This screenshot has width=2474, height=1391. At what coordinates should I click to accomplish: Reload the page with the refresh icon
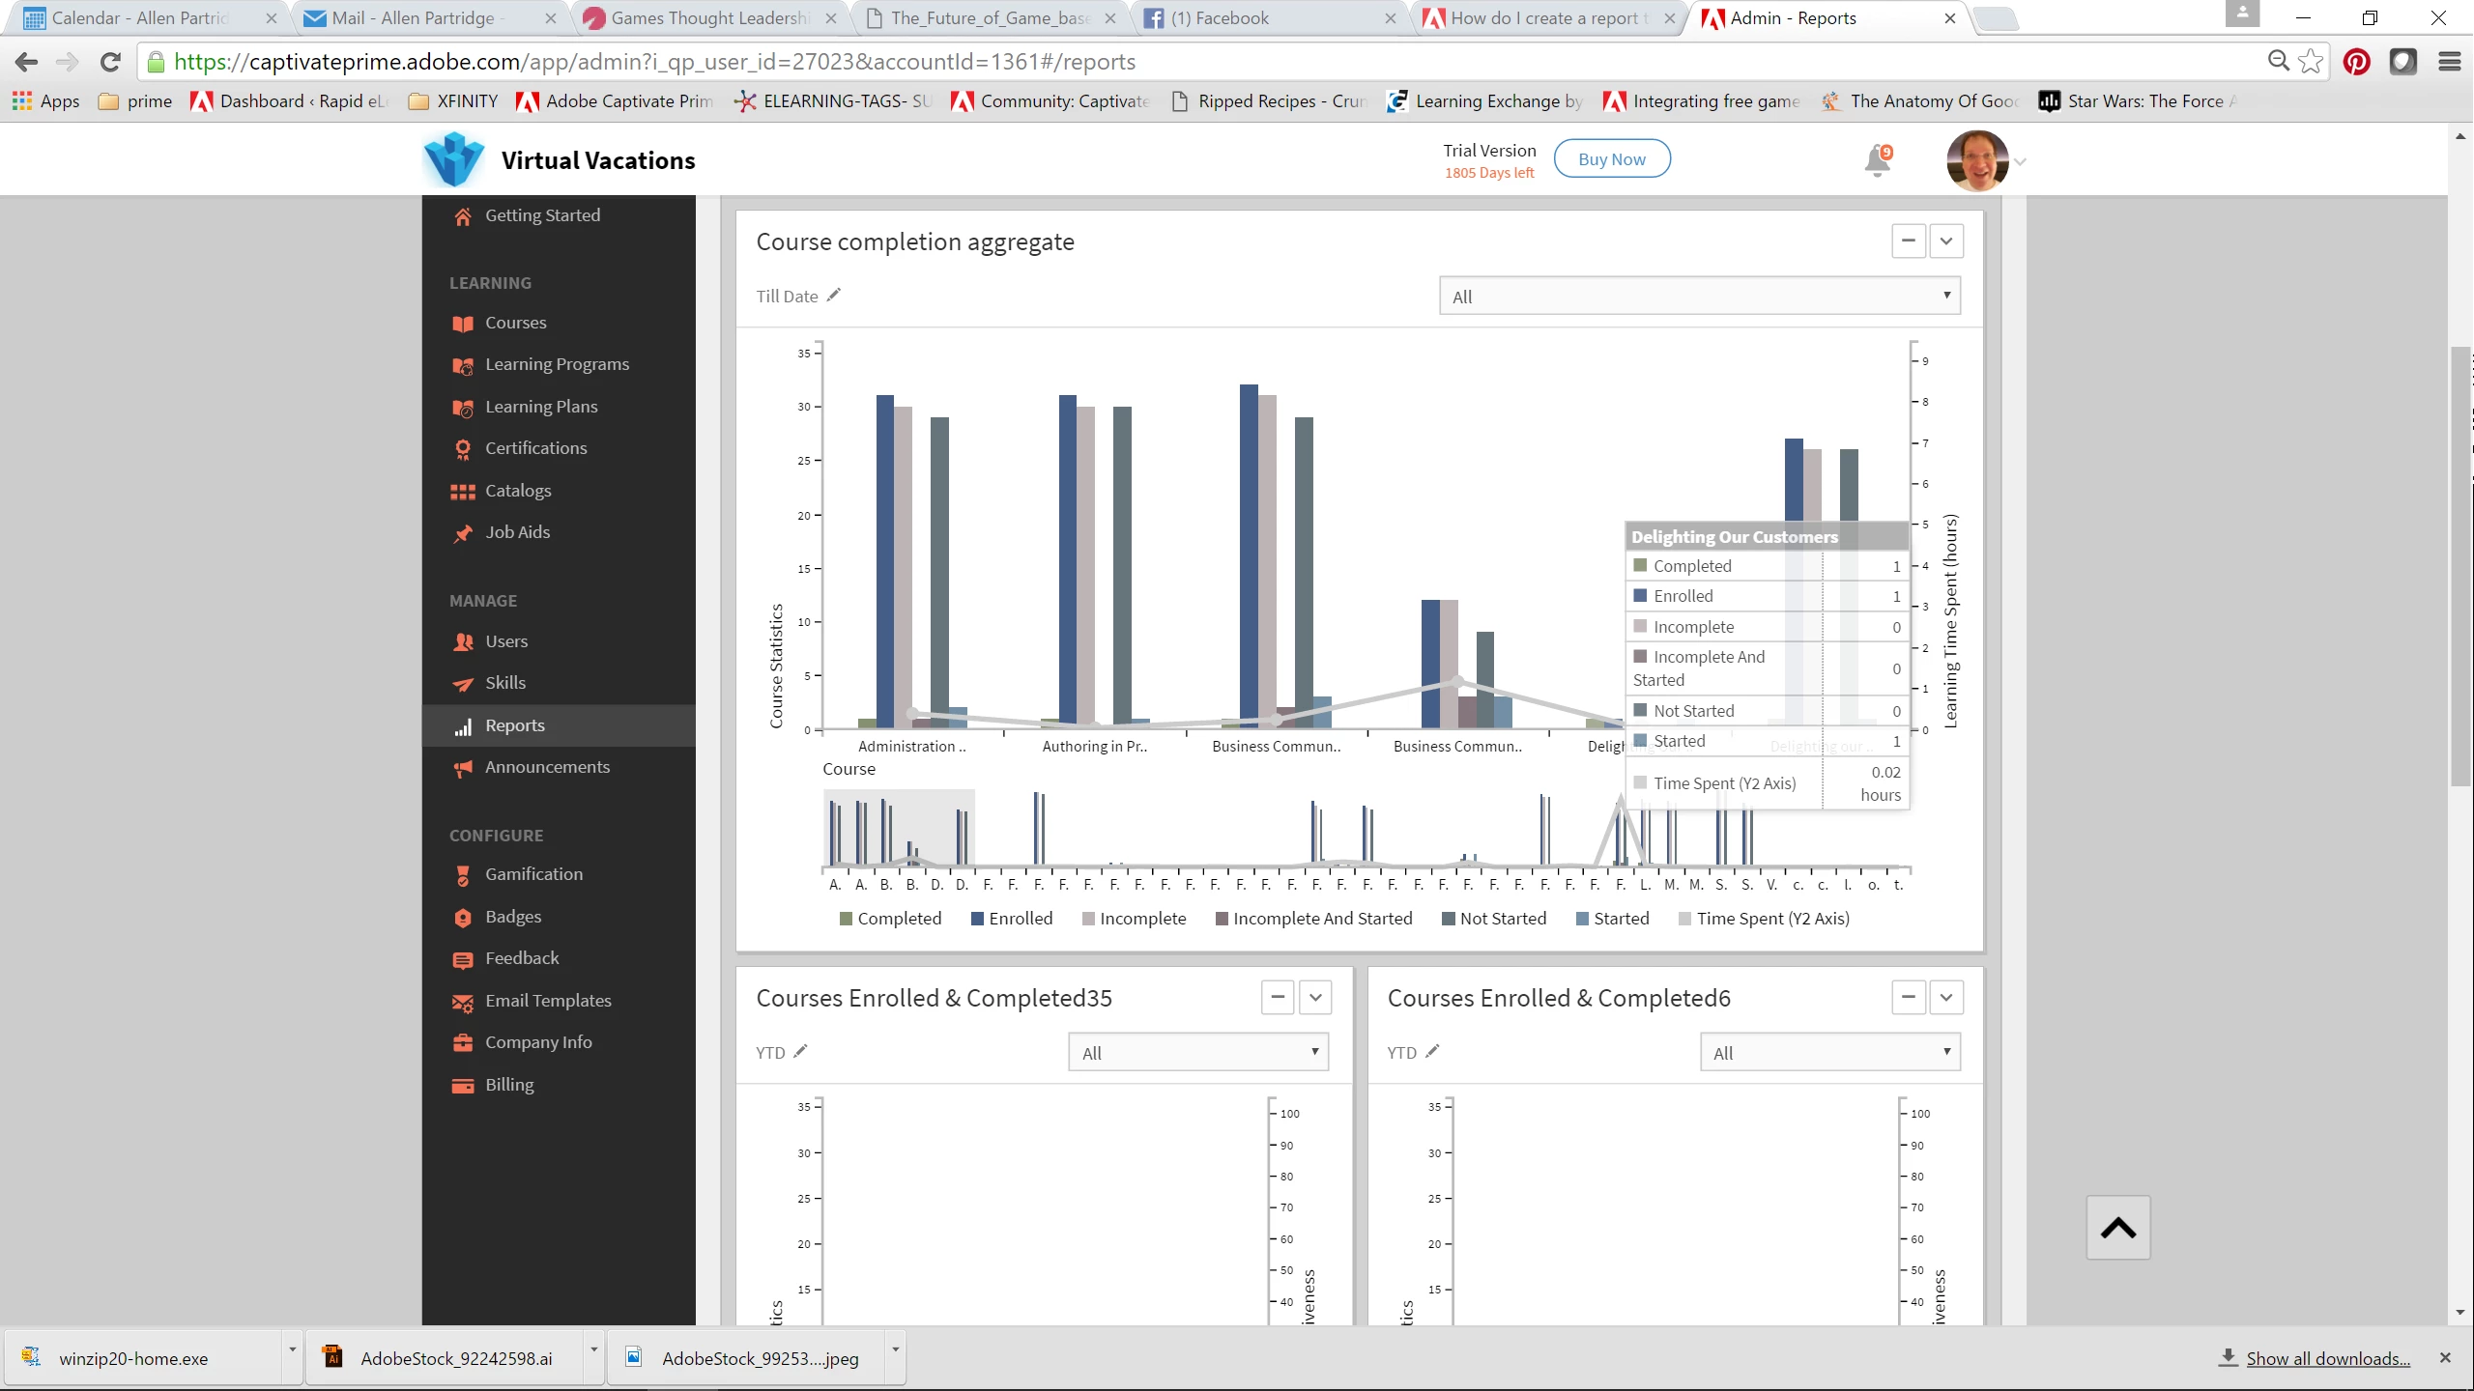point(110,62)
